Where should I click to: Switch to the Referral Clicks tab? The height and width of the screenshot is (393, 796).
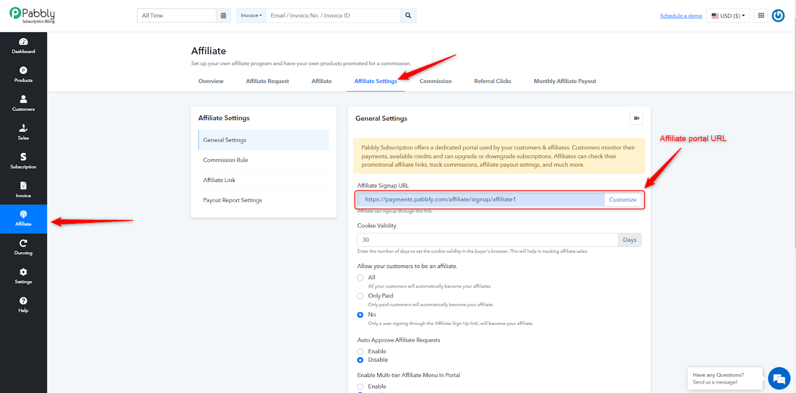click(x=493, y=81)
